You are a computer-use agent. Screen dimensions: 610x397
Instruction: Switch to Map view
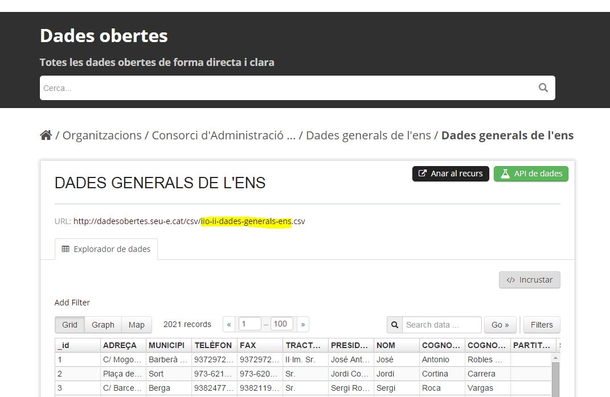coord(137,325)
